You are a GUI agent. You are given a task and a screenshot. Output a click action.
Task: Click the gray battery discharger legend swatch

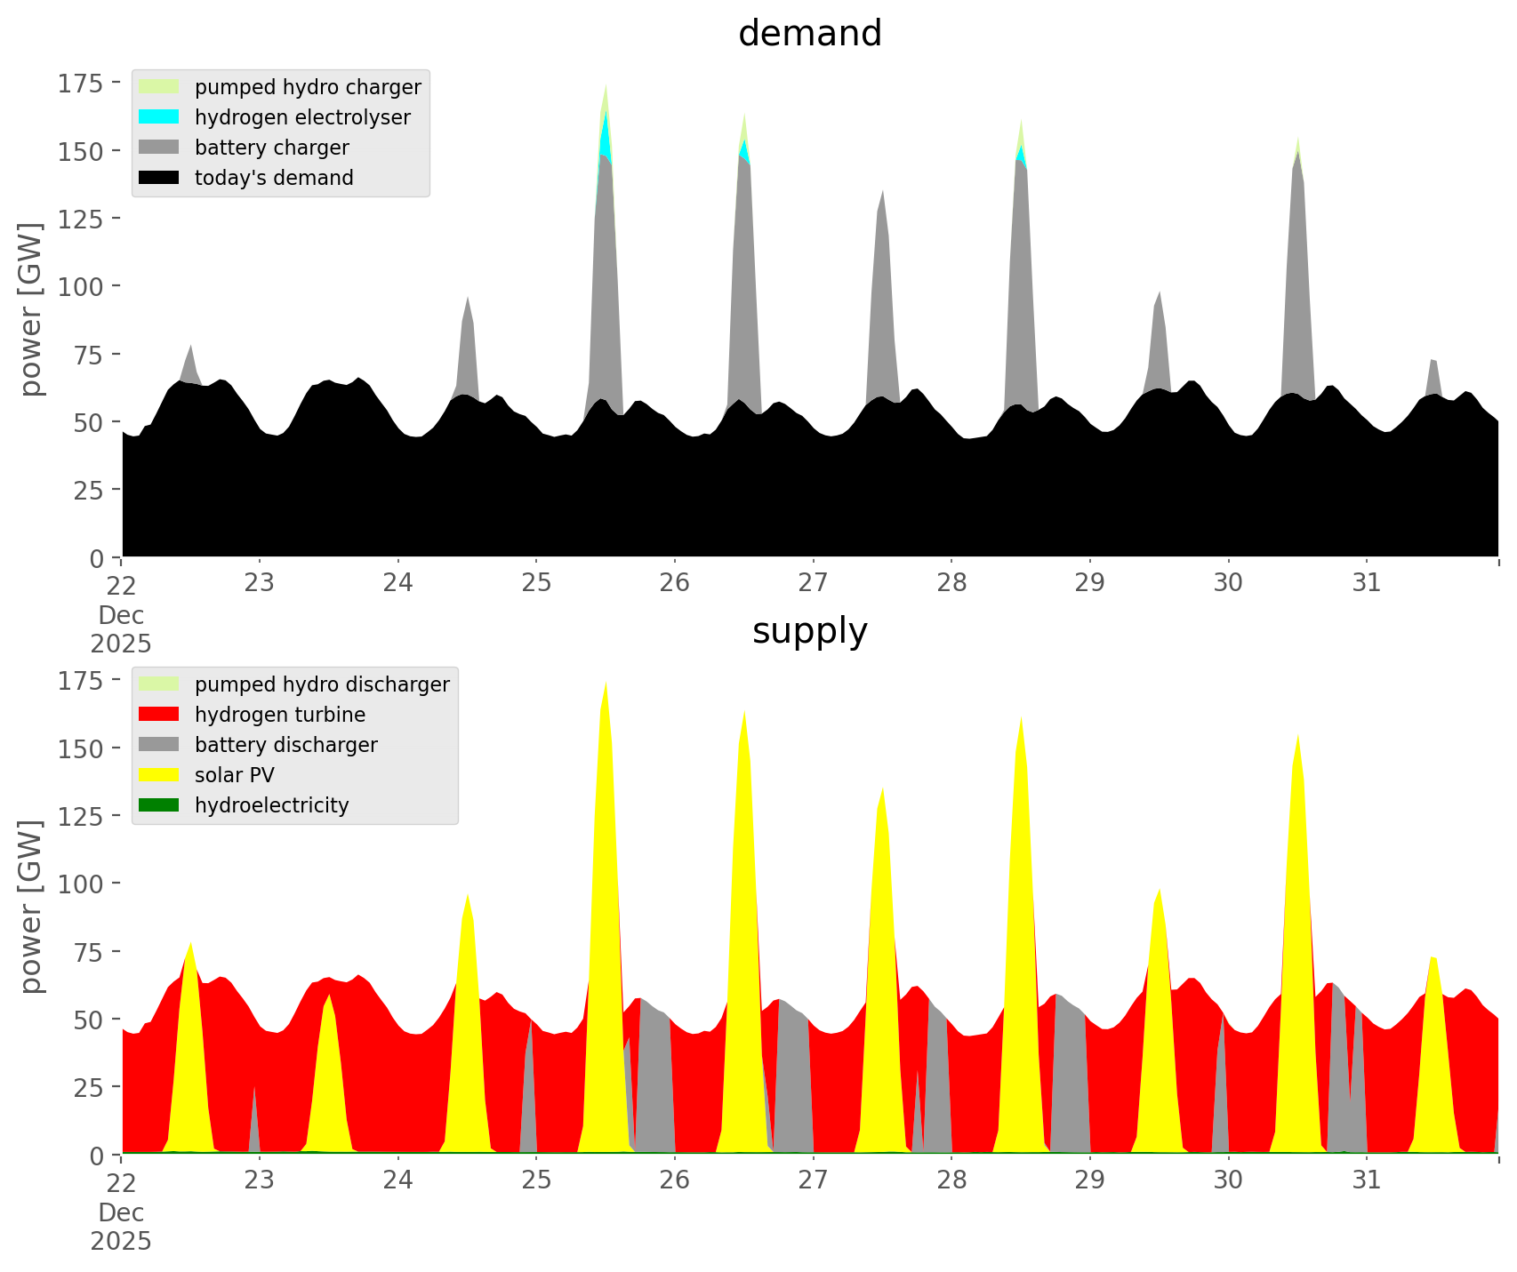(159, 745)
